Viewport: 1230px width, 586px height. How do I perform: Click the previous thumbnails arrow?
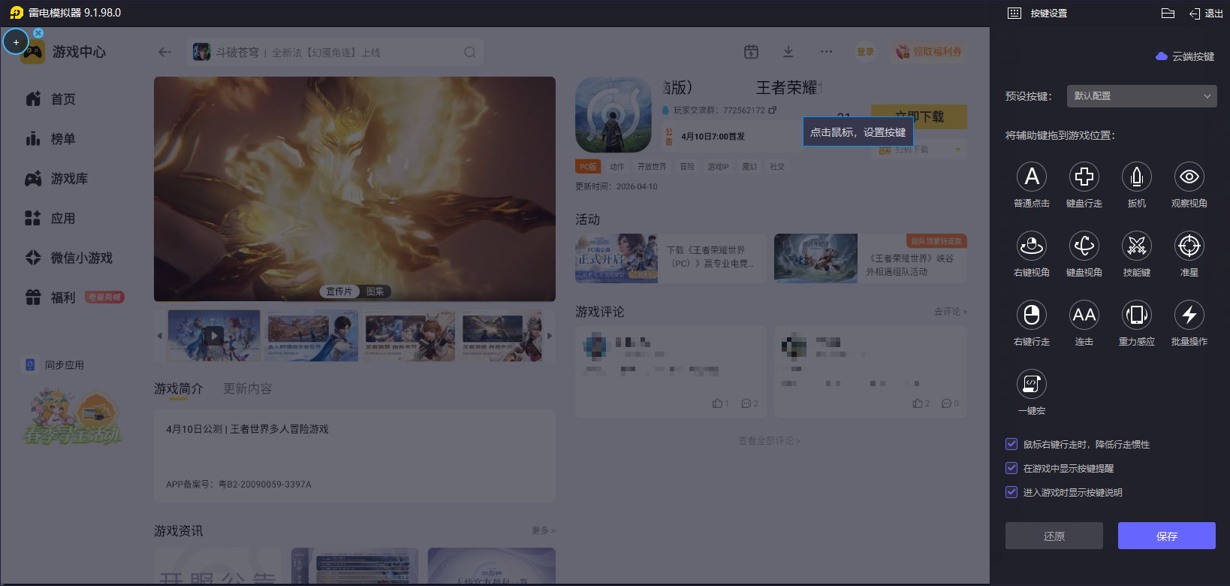(159, 336)
